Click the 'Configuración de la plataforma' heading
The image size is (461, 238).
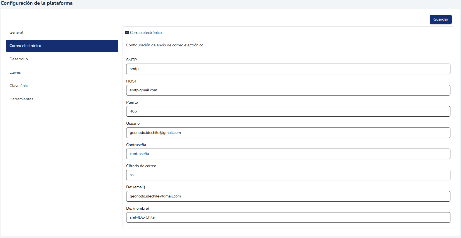coord(36,3)
